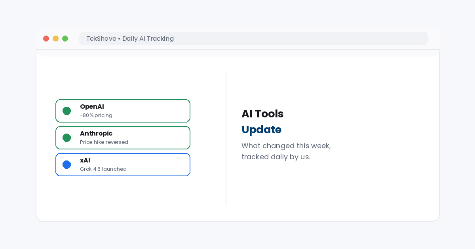This screenshot has height=249, width=475.
Task: Click the green maximize window dot
Action: [x=65, y=38]
